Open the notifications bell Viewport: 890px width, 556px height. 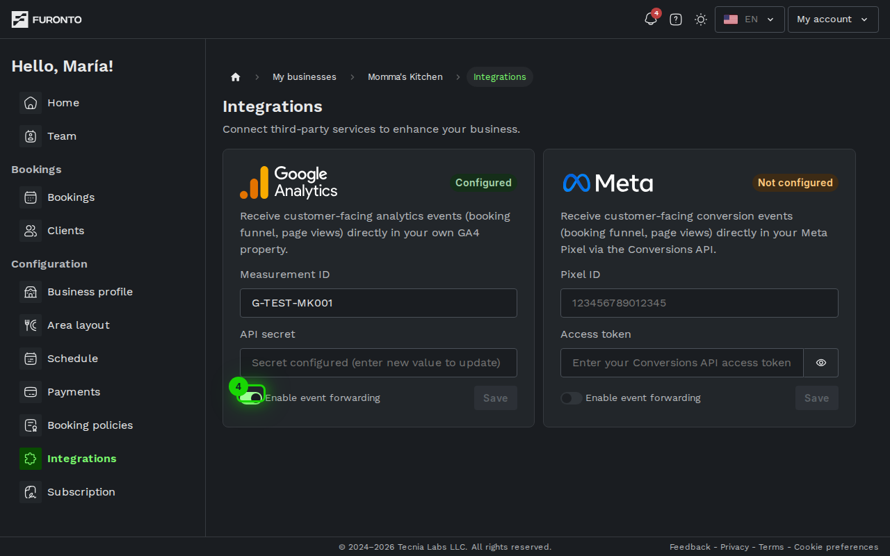point(651,19)
